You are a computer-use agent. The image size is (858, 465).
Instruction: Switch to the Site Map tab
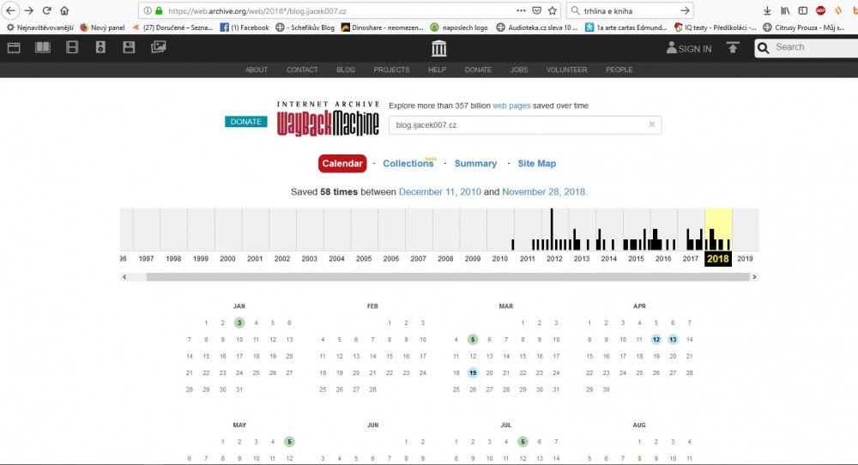pyautogui.click(x=536, y=163)
